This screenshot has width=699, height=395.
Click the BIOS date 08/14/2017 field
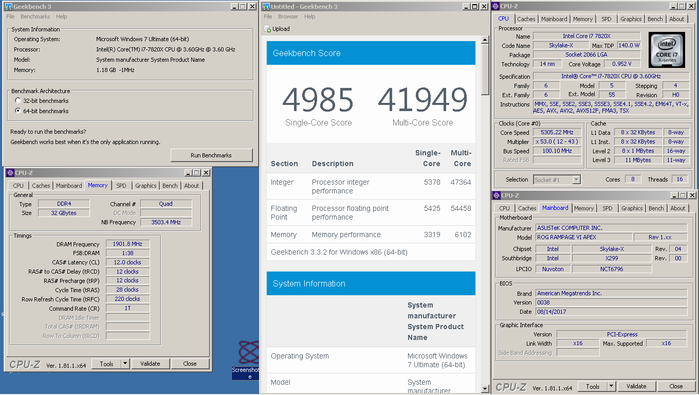point(611,312)
